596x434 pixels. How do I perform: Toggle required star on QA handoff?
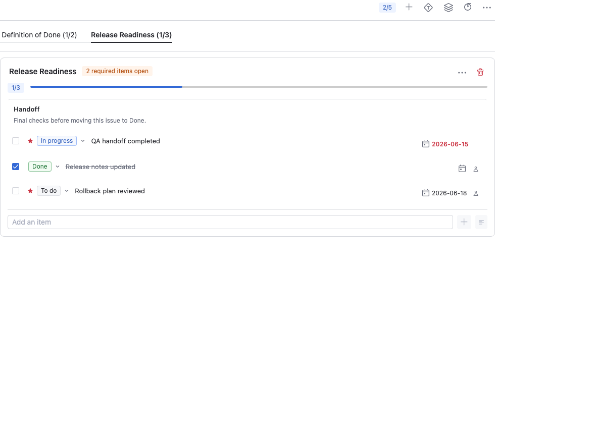pyautogui.click(x=30, y=141)
